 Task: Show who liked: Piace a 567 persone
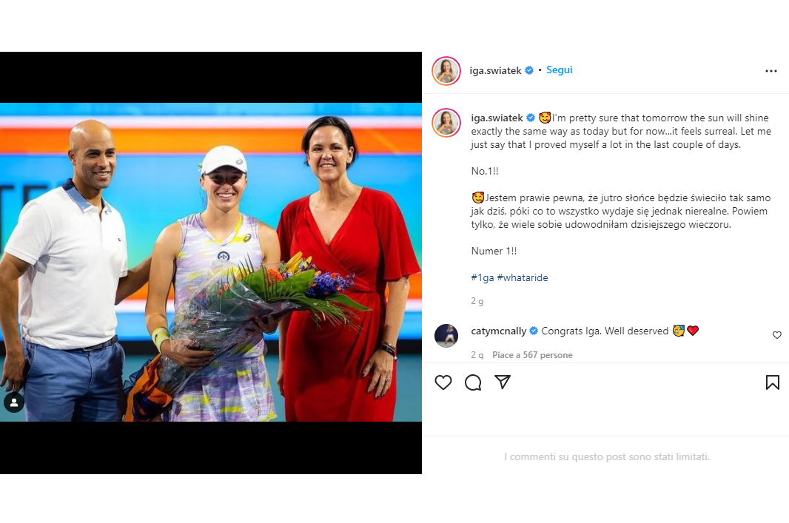click(532, 355)
